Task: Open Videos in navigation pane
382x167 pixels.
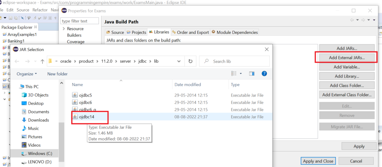Action: coord(34,145)
